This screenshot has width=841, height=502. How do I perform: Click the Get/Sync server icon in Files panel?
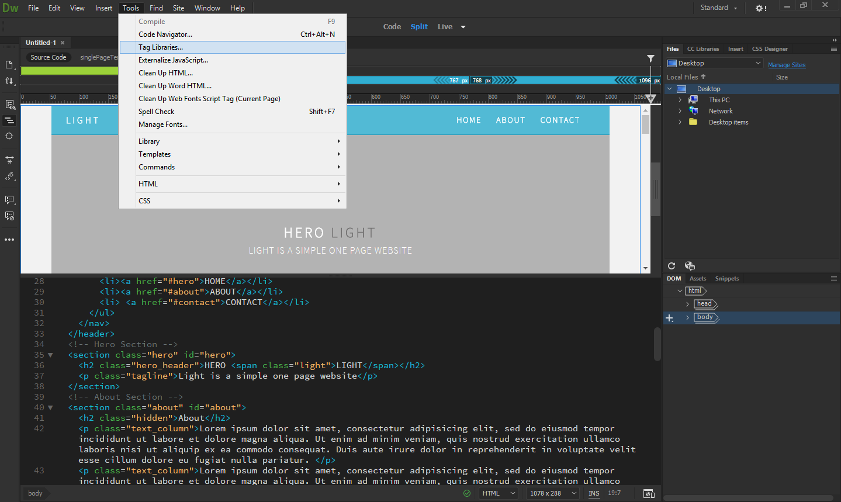pyautogui.click(x=690, y=266)
